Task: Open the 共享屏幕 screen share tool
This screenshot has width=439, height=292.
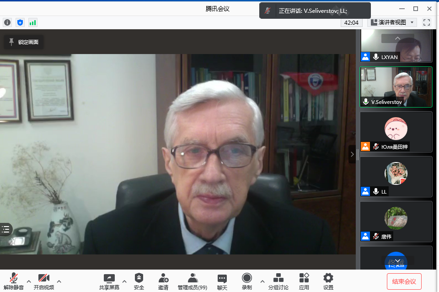Action: 109,281
